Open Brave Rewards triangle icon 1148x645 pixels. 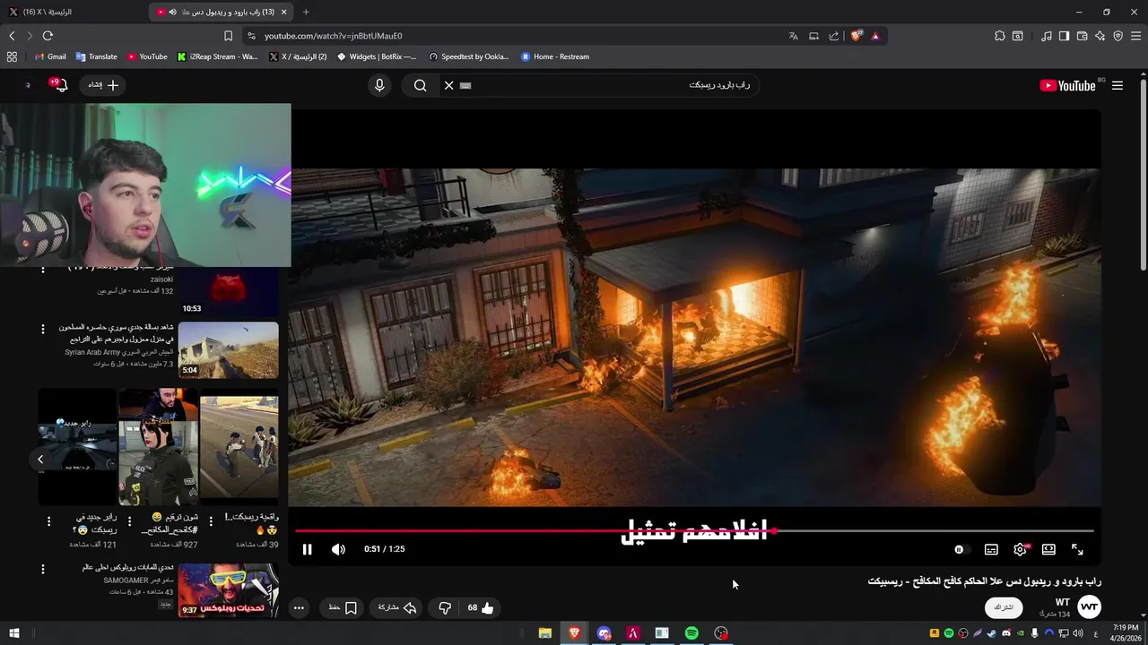[x=875, y=36]
